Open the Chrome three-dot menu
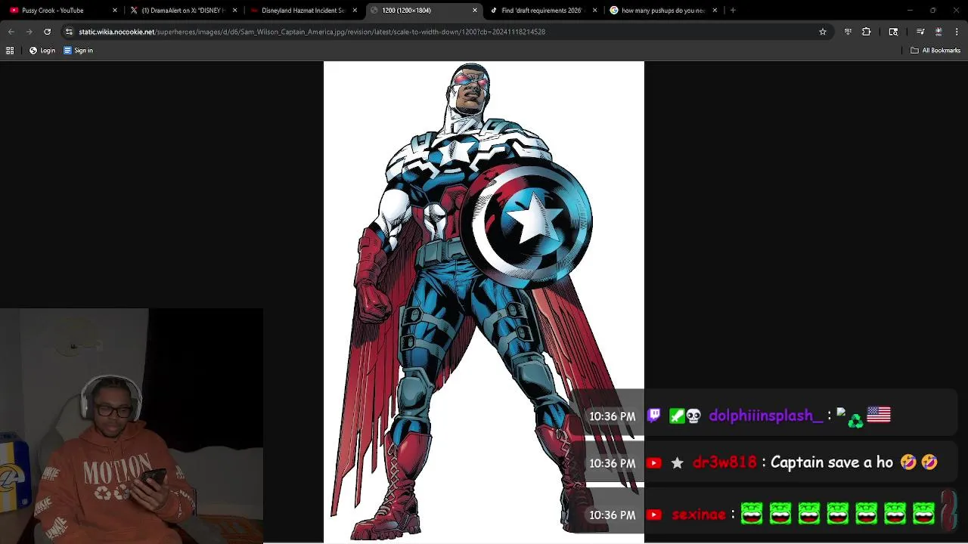 [957, 32]
